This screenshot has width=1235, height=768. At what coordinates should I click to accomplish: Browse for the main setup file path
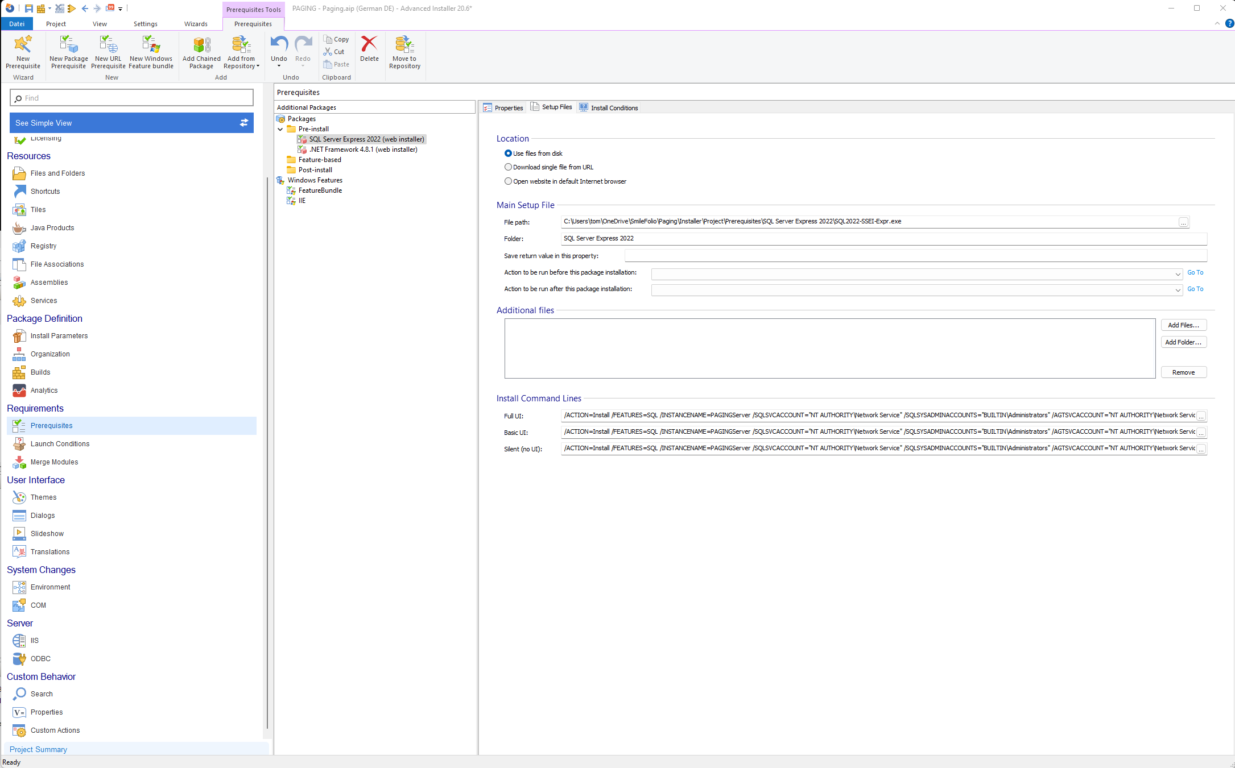point(1183,222)
